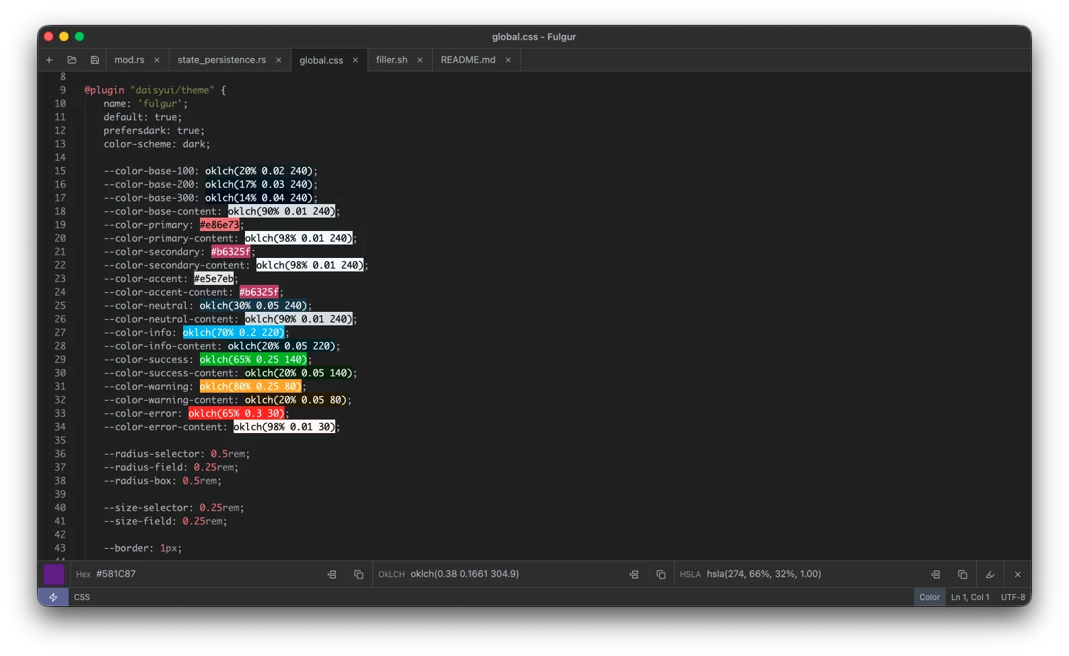Click the oklch(17% 0.03 240) base-200 value
Screen dimensions: 1069x656
(x=258, y=185)
